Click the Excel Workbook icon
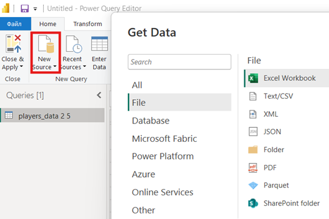This screenshot has height=219, width=329. coord(253,78)
